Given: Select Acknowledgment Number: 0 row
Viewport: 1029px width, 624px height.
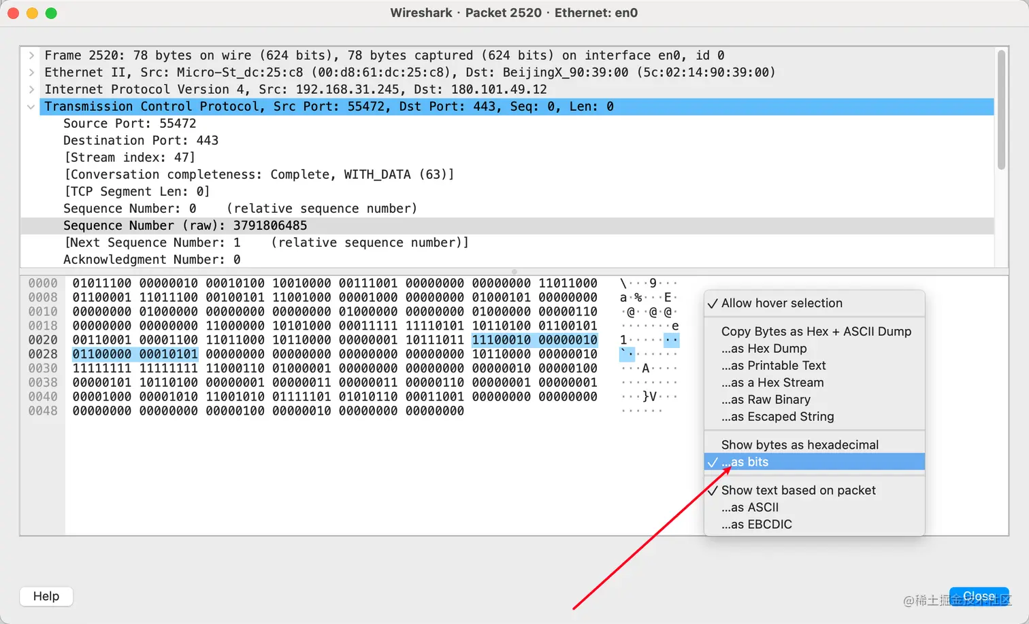Looking at the screenshot, I should tap(507, 260).
